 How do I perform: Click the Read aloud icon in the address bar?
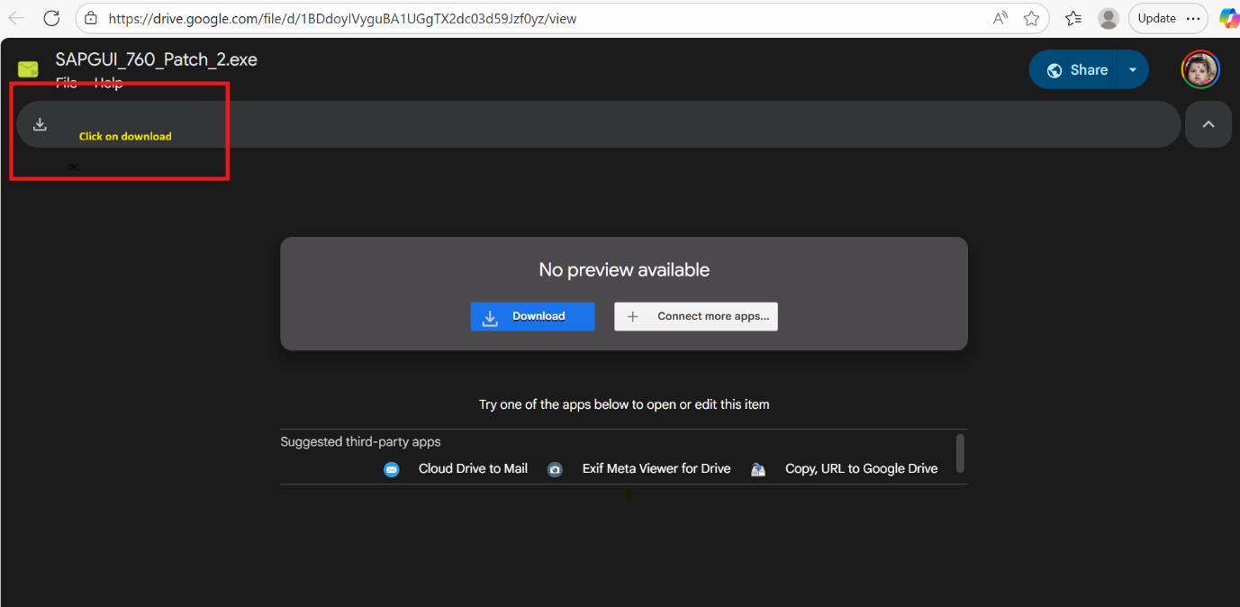tap(1000, 18)
